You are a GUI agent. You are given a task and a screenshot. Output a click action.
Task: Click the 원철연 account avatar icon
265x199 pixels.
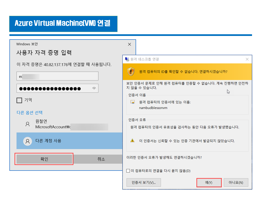click(x=27, y=124)
